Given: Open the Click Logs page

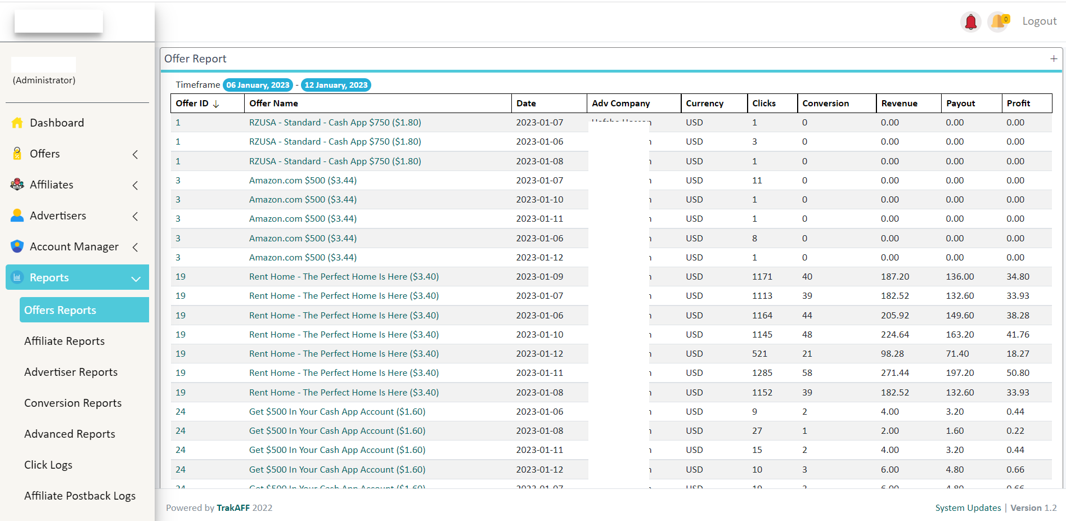Looking at the screenshot, I should point(48,464).
